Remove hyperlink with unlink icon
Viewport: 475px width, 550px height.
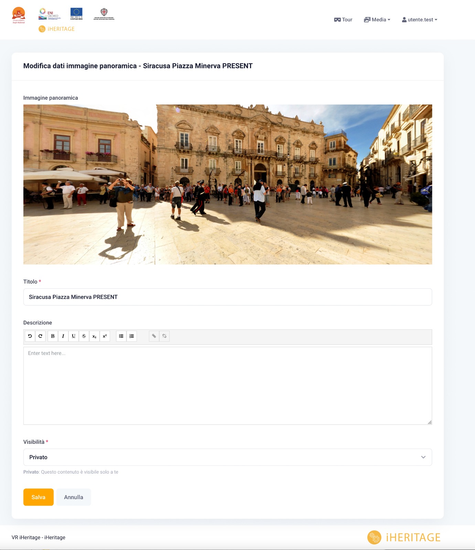pyautogui.click(x=164, y=336)
